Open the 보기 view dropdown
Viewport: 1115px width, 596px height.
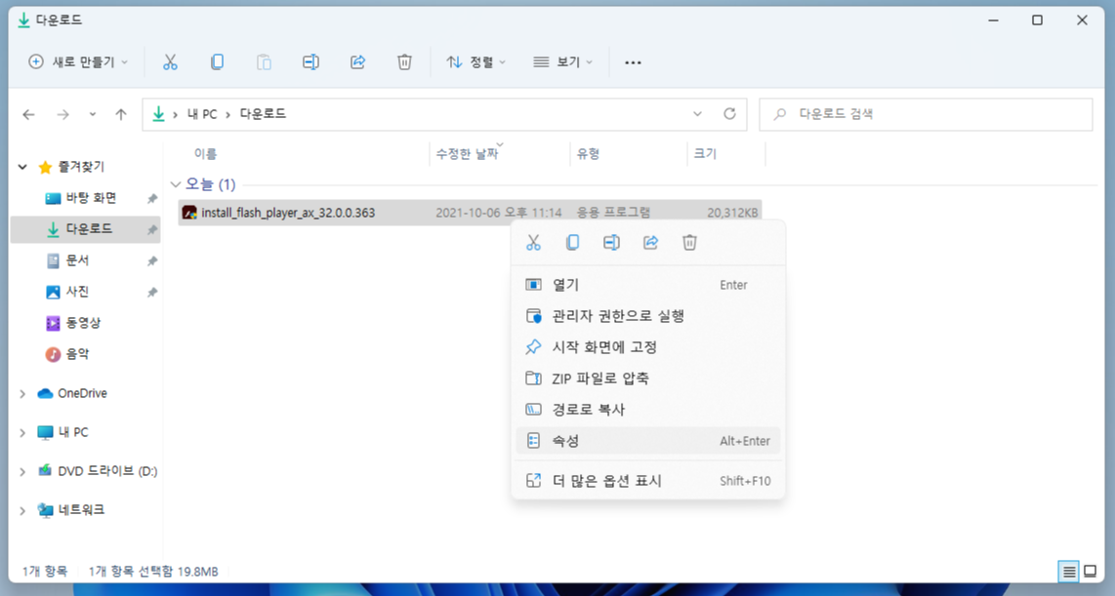[562, 62]
